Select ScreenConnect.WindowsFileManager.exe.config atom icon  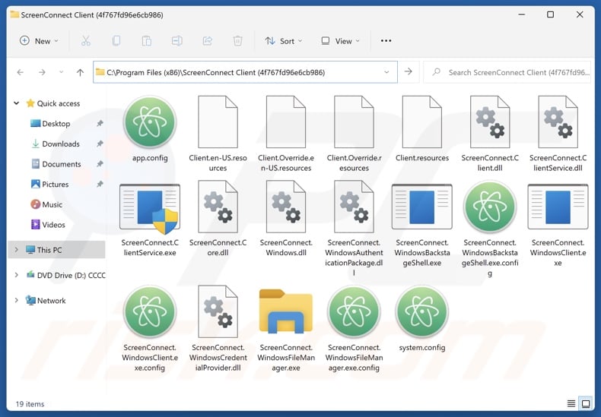[354, 311]
